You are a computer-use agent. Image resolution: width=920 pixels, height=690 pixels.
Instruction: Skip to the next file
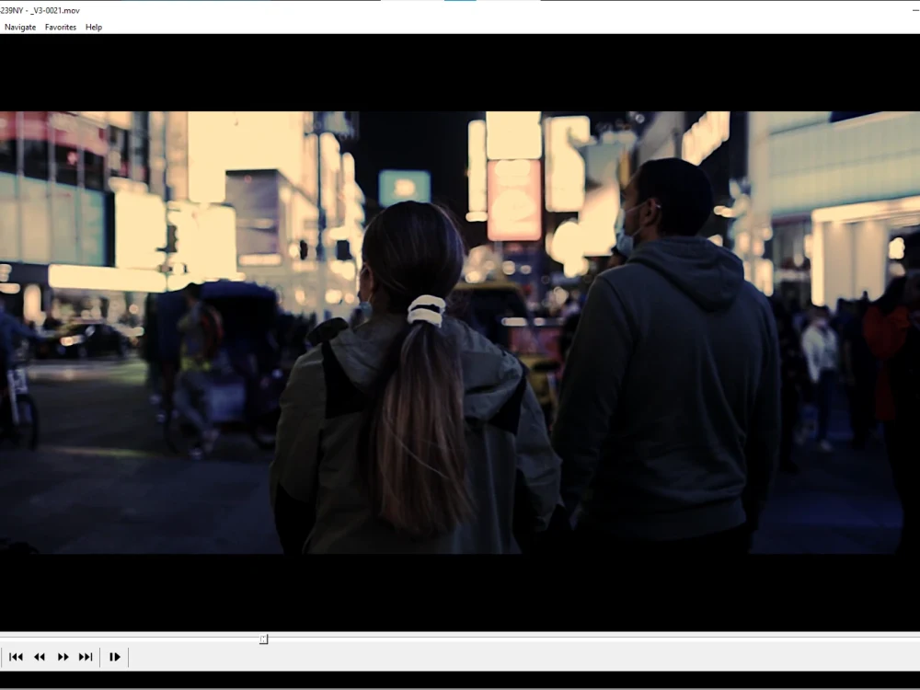point(86,657)
